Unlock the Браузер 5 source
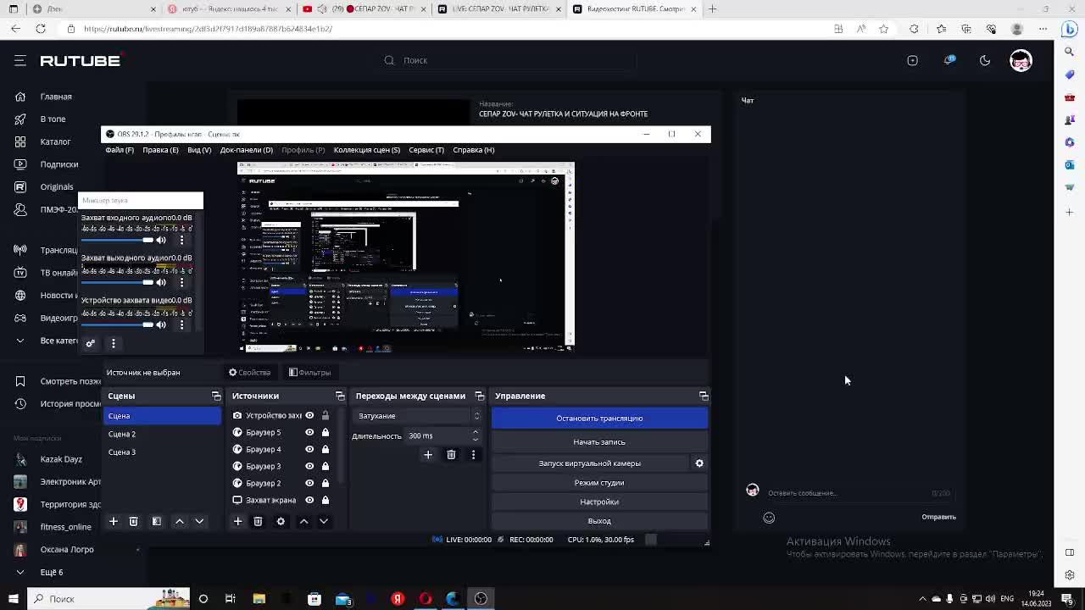 pyautogui.click(x=325, y=432)
